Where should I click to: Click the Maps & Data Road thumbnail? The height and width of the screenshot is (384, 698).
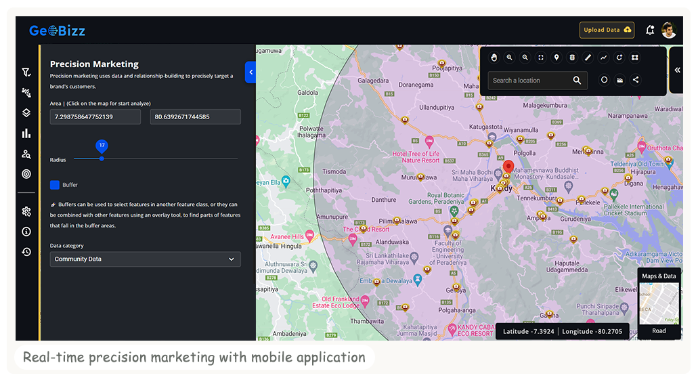click(659, 304)
